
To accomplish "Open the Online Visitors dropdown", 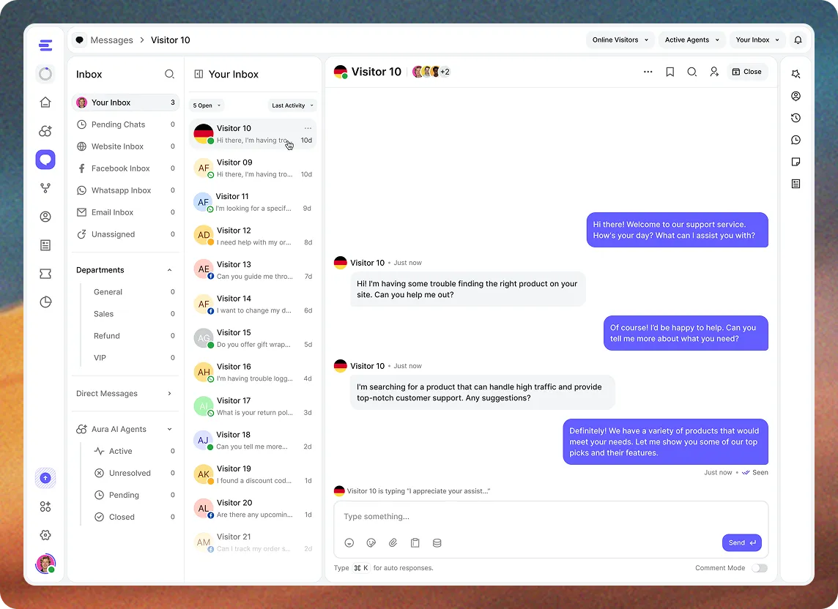I will [x=620, y=40].
